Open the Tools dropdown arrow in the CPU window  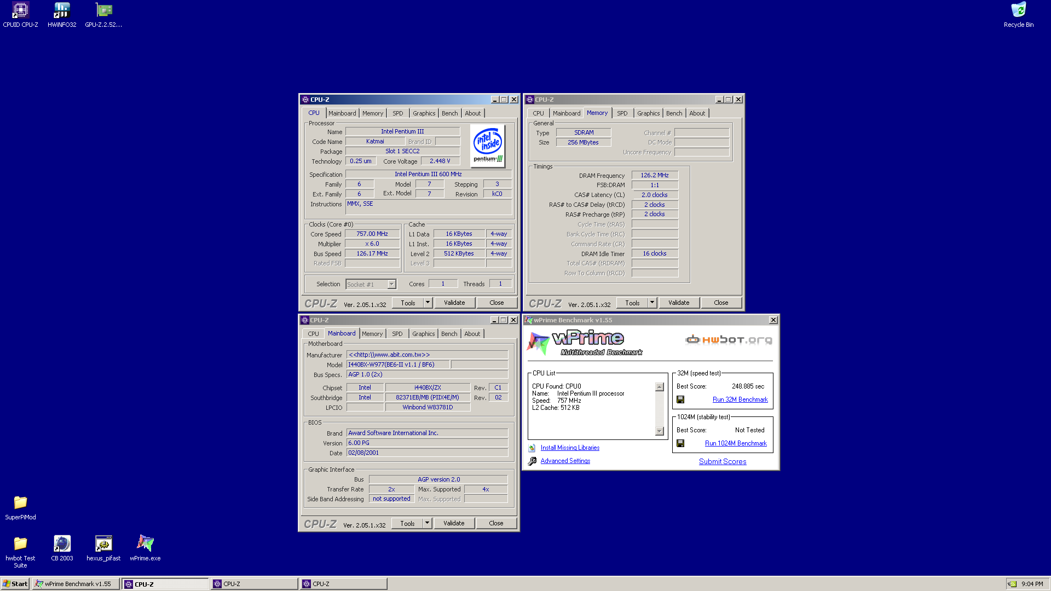(x=428, y=303)
